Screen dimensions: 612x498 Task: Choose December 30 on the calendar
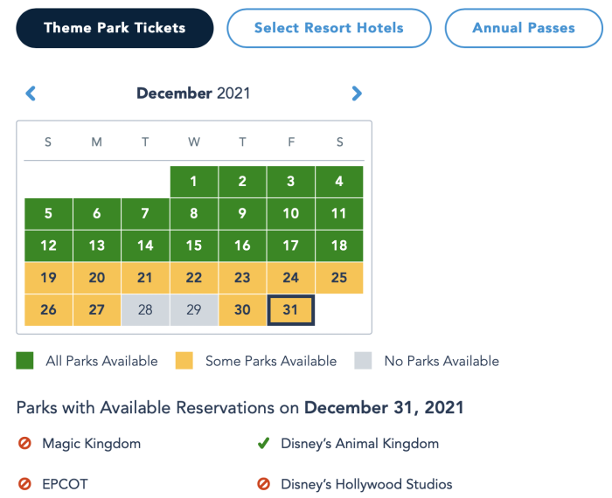pyautogui.click(x=242, y=310)
